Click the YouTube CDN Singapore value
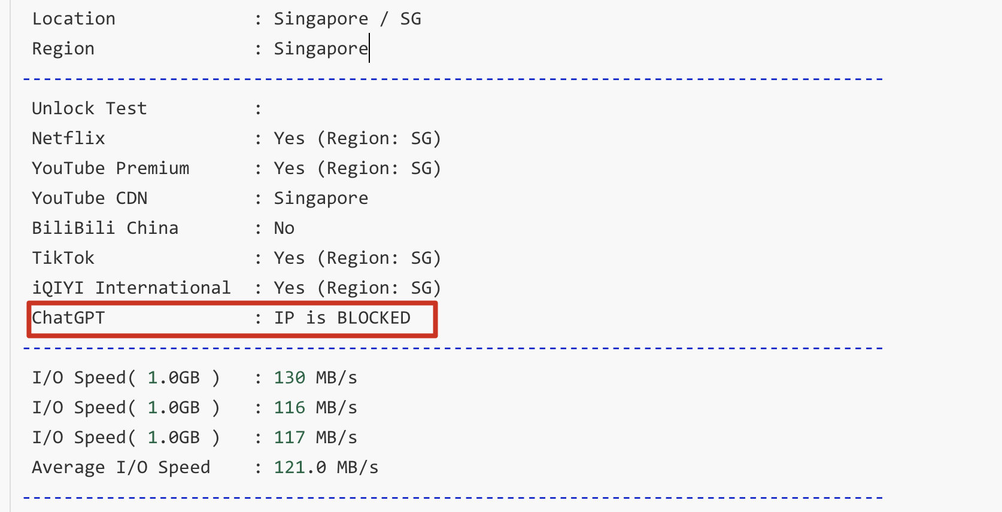Viewport: 1002px width, 512px height. [321, 199]
